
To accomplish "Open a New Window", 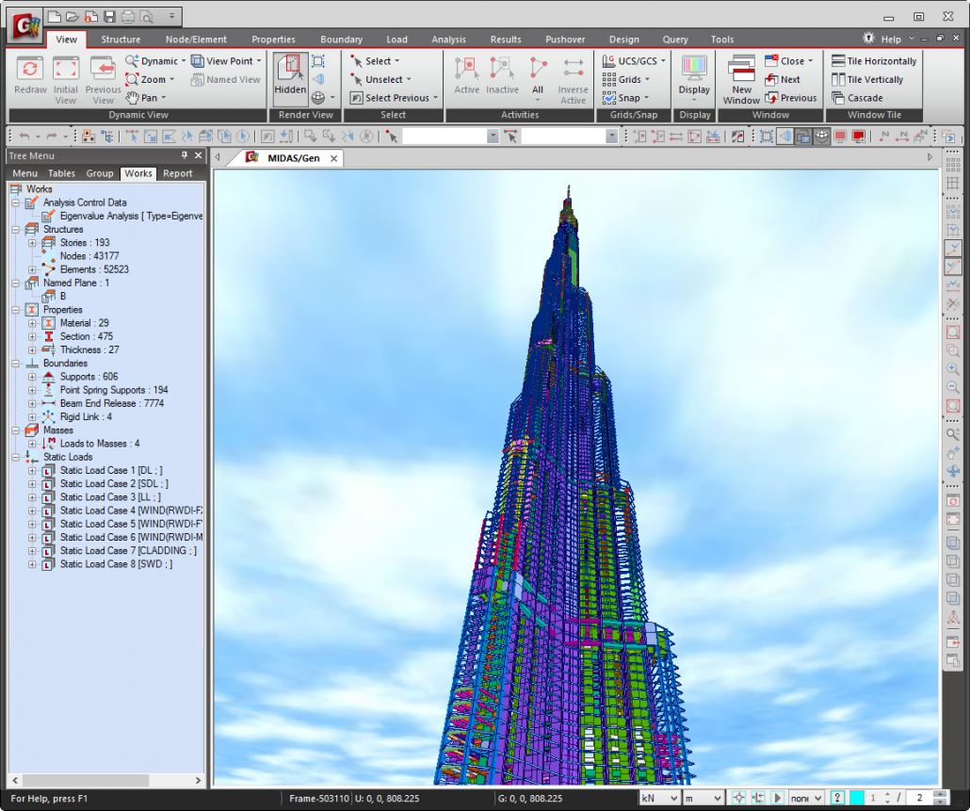I will (741, 79).
